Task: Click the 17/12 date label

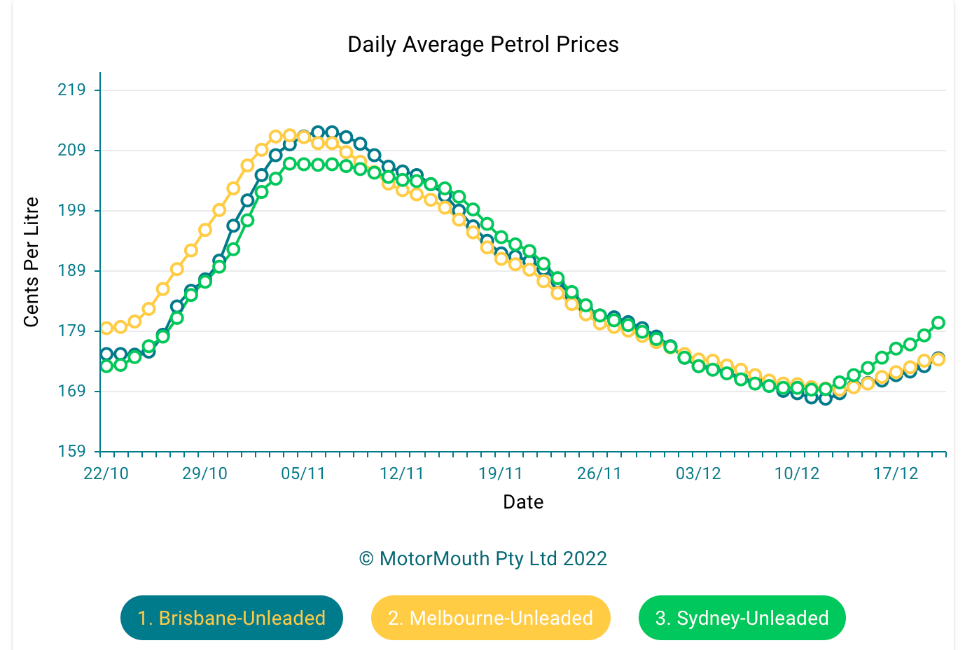Action: [x=896, y=473]
